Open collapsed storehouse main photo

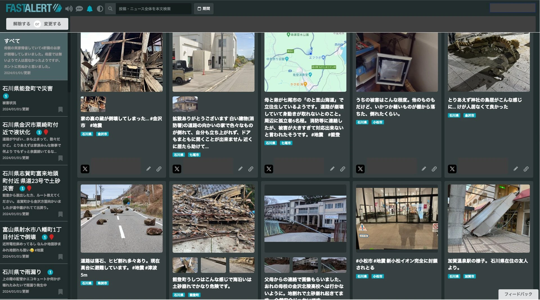click(121, 62)
